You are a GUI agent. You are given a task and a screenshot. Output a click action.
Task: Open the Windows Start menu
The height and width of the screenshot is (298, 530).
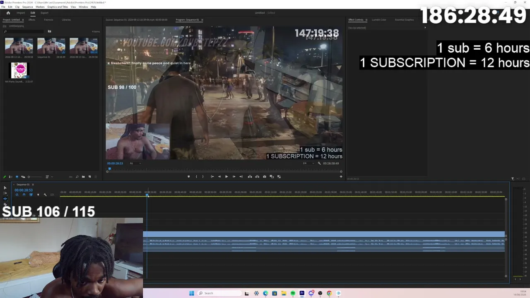[191, 293]
